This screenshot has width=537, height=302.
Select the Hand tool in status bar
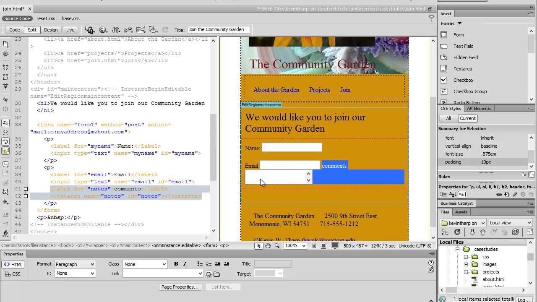[268, 245]
